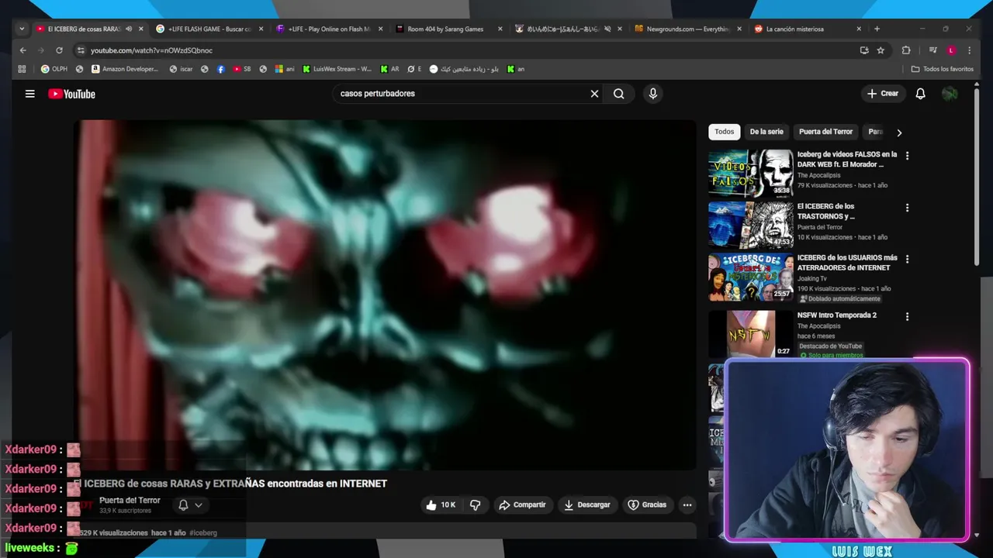Open NSFW Intro Temporada 2 thumbnail
This screenshot has height=558, width=993.
750,334
